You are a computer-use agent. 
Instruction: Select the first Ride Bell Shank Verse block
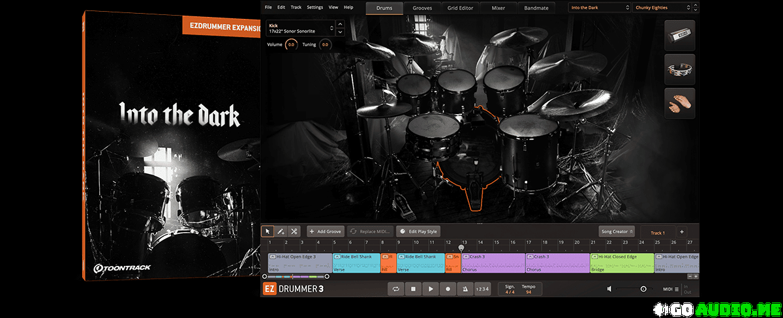(356, 263)
